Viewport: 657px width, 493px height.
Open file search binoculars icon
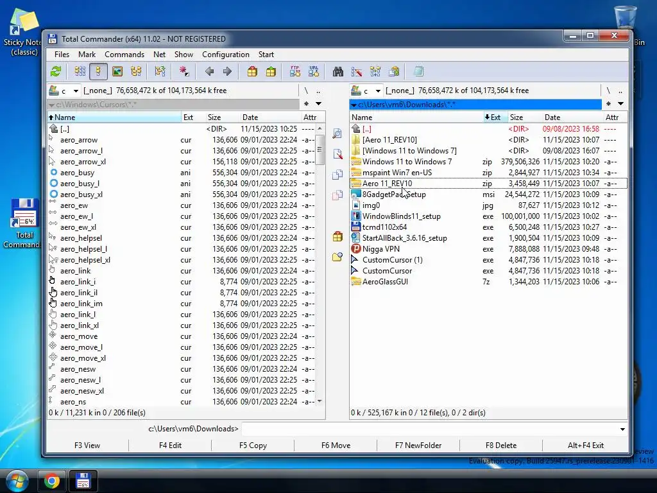tap(338, 72)
